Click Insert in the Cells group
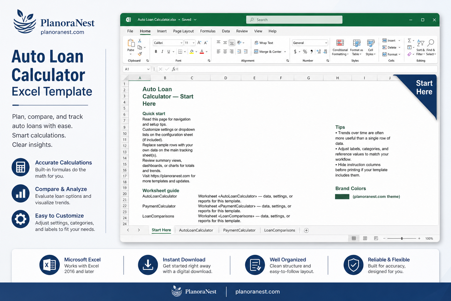Viewport: 451px width, 301px height. [391, 41]
